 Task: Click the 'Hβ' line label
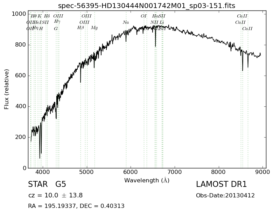(x=80, y=28)
